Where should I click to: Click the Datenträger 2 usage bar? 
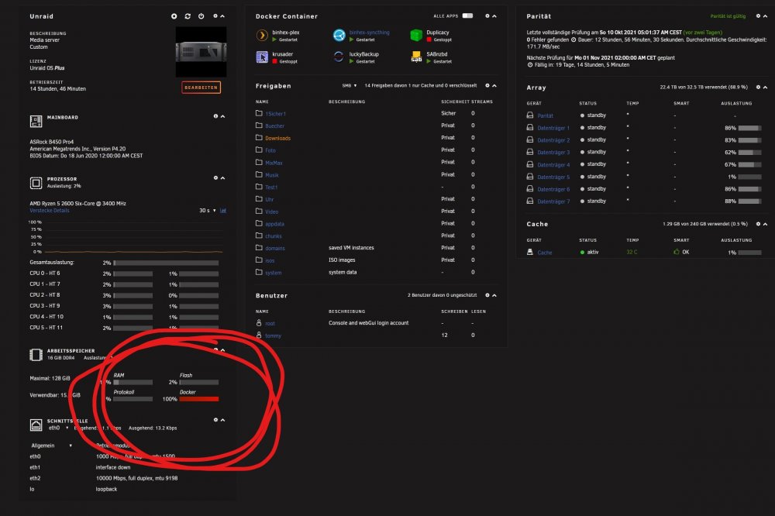click(x=749, y=140)
